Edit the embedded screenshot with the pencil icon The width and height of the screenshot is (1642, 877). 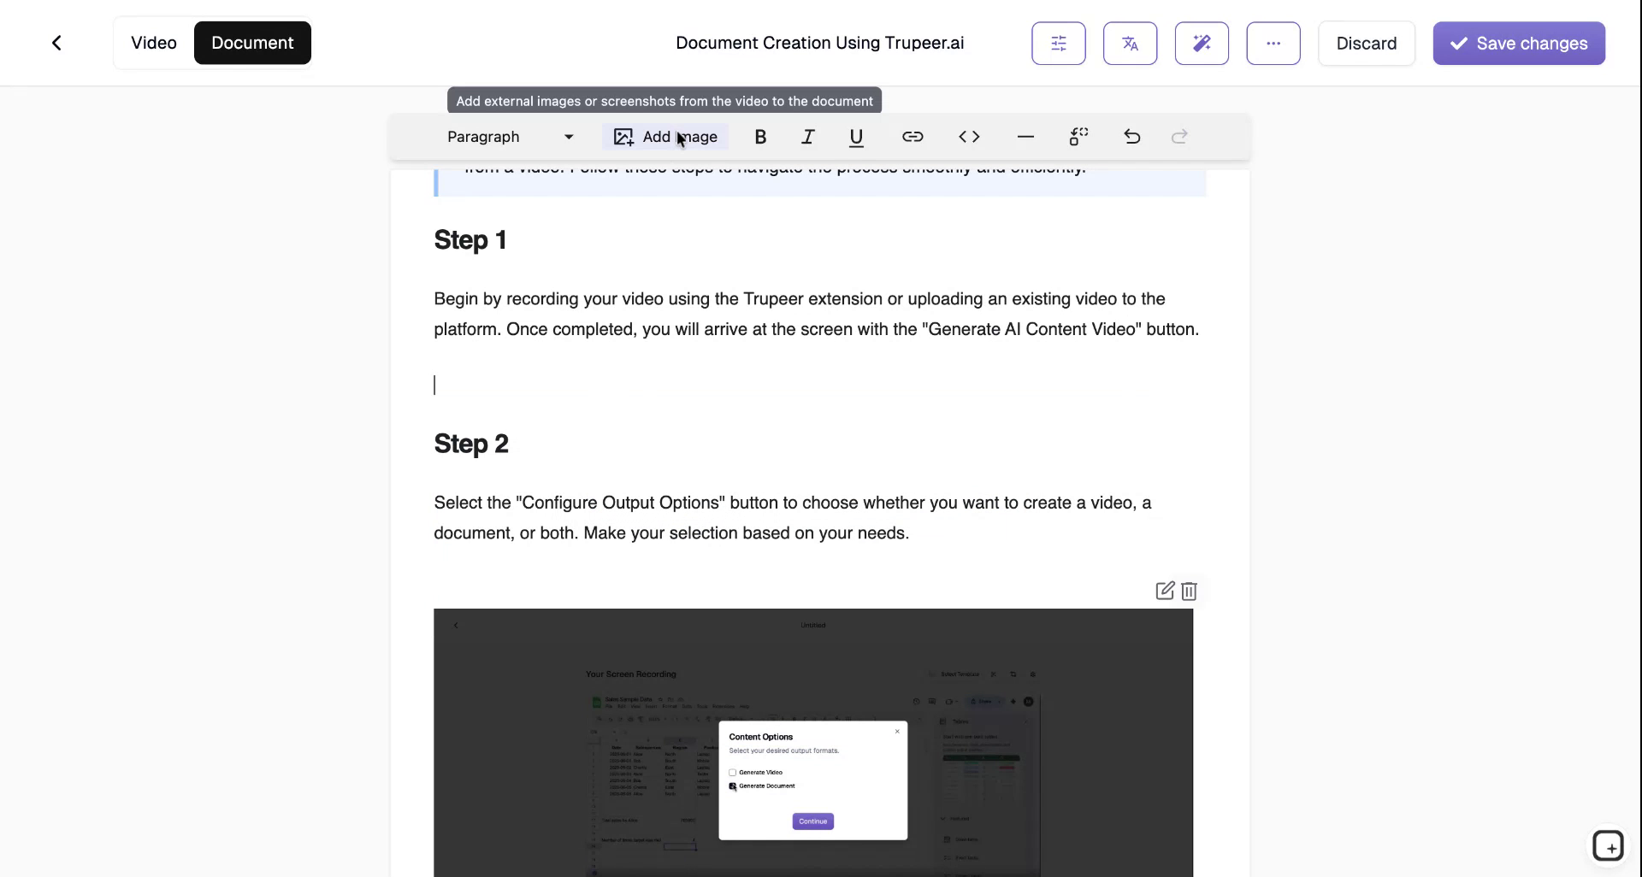pyautogui.click(x=1163, y=591)
